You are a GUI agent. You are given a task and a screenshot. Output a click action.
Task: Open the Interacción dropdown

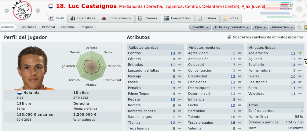282,27
